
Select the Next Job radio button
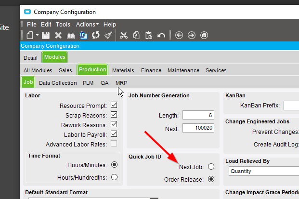(211, 167)
